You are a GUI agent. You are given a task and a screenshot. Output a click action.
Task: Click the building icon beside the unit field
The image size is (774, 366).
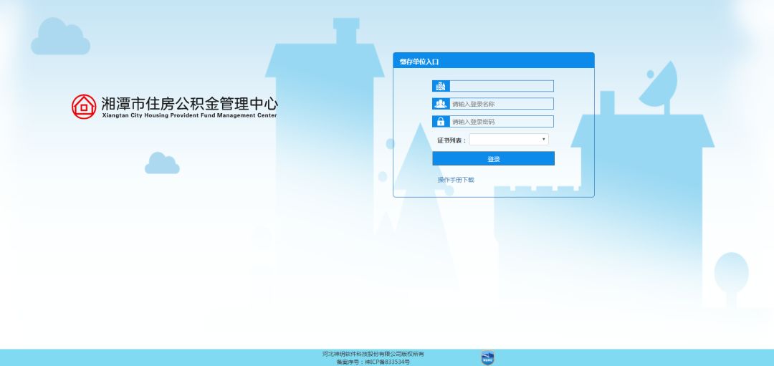[x=441, y=86]
